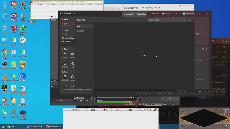Screen dimensions: 230x129
Task: Open the chat bubble icon in title bar
Action: (172, 13)
